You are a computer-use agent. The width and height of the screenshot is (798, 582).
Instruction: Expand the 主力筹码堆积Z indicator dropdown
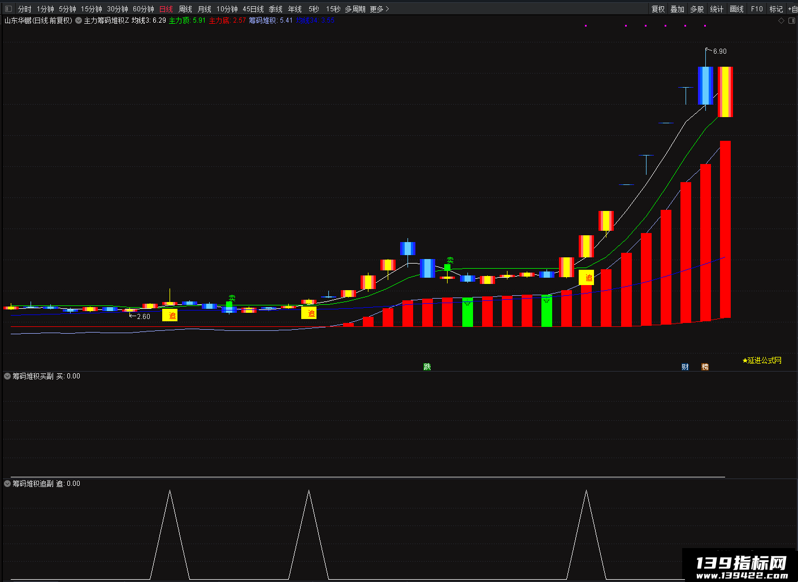point(79,20)
